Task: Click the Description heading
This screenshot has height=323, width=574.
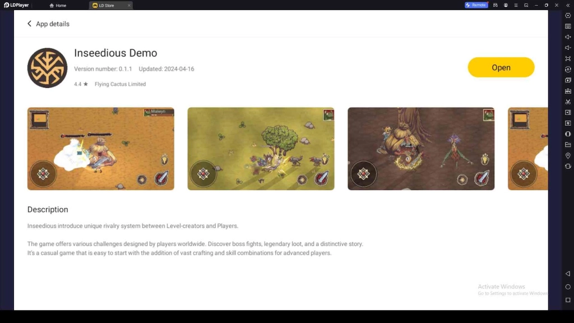Action: click(48, 210)
